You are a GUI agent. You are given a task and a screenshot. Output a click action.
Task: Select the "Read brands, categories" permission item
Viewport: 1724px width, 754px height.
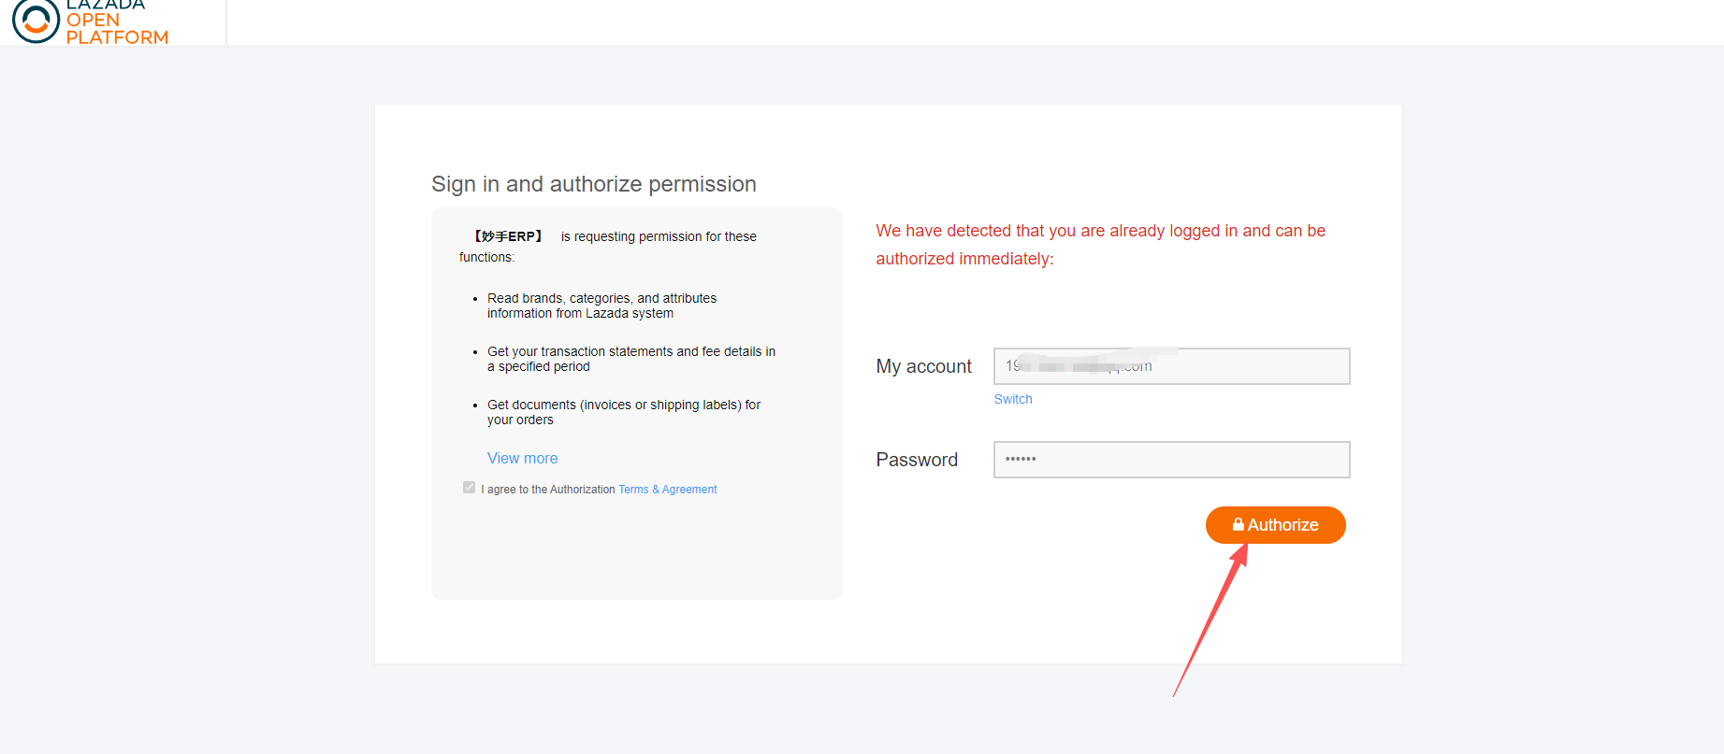(x=601, y=306)
